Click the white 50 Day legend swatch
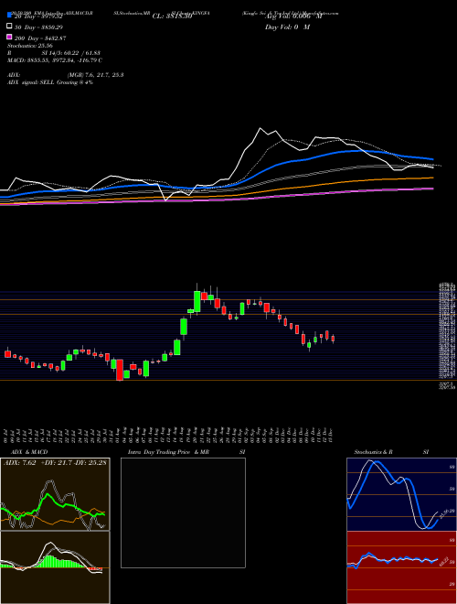Viewport: 457px width, 604px height. coord(10,27)
